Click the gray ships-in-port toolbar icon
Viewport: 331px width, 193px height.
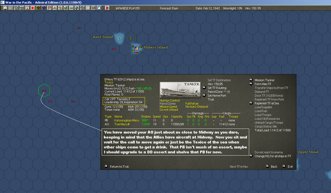pos(71,8)
